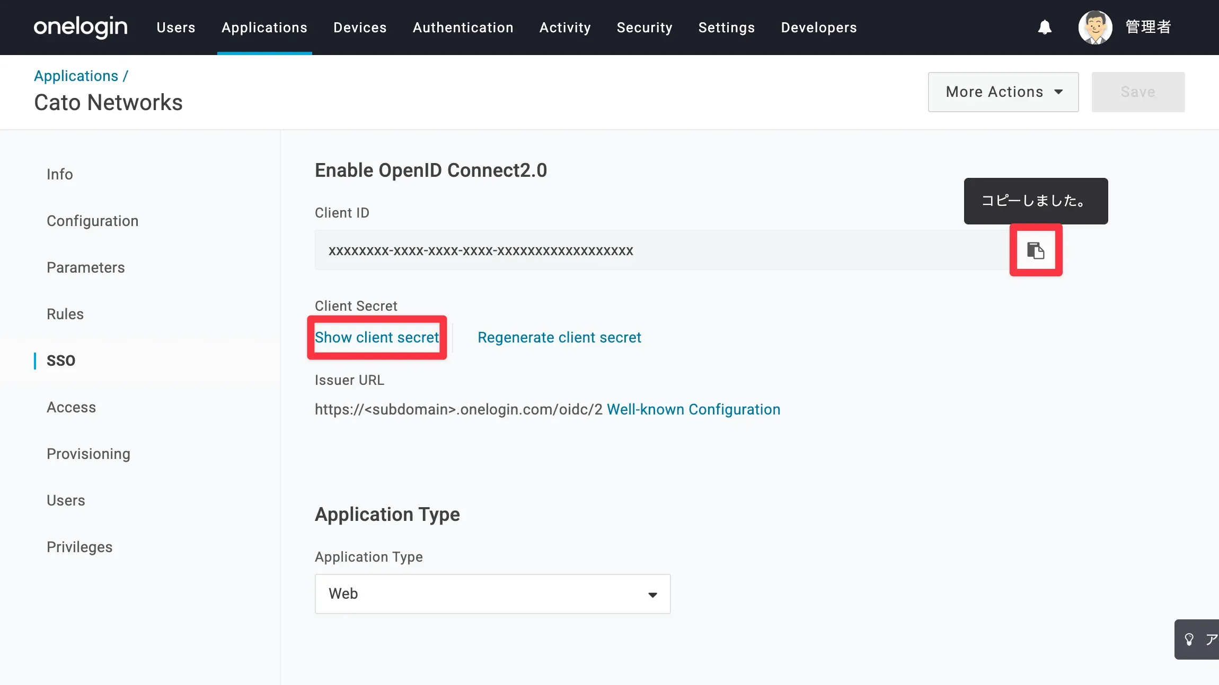This screenshot has height=685, width=1219.
Task: Click the lightbulb help widget
Action: [1190, 639]
